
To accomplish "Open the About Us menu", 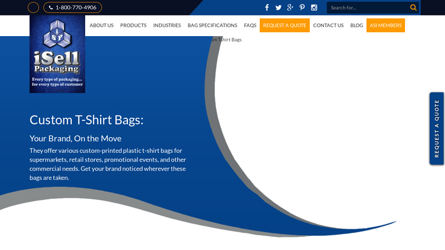I will tap(101, 26).
